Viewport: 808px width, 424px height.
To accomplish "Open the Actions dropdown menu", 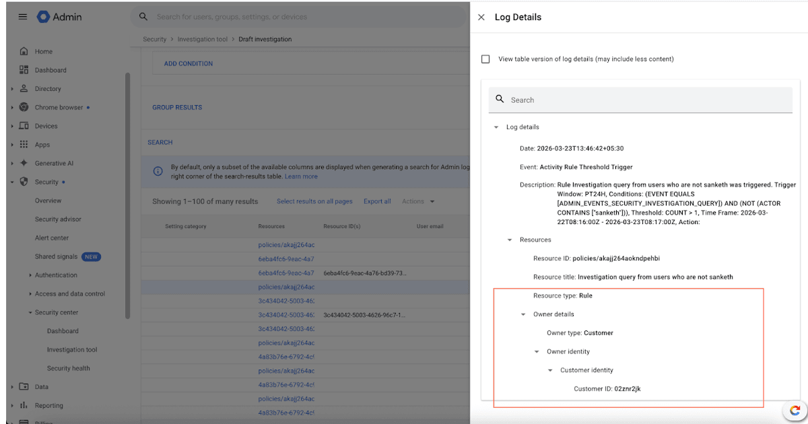I will 417,201.
